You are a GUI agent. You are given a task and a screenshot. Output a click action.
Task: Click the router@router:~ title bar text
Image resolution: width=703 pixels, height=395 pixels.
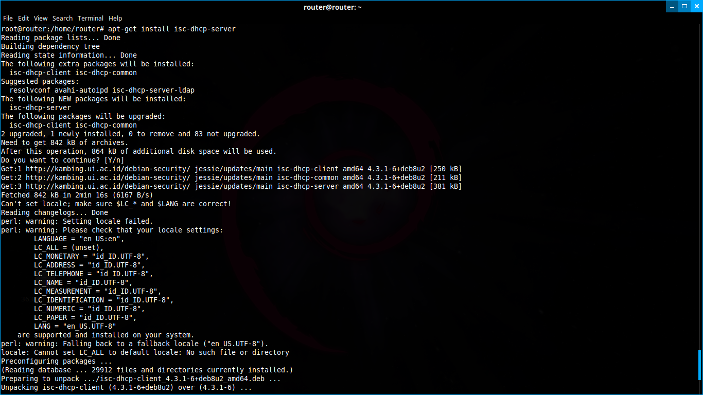coord(332,7)
